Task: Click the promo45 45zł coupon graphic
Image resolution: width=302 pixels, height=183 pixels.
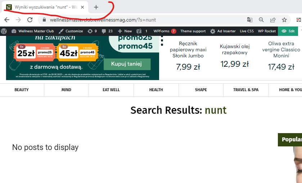Action: [x=77, y=52]
